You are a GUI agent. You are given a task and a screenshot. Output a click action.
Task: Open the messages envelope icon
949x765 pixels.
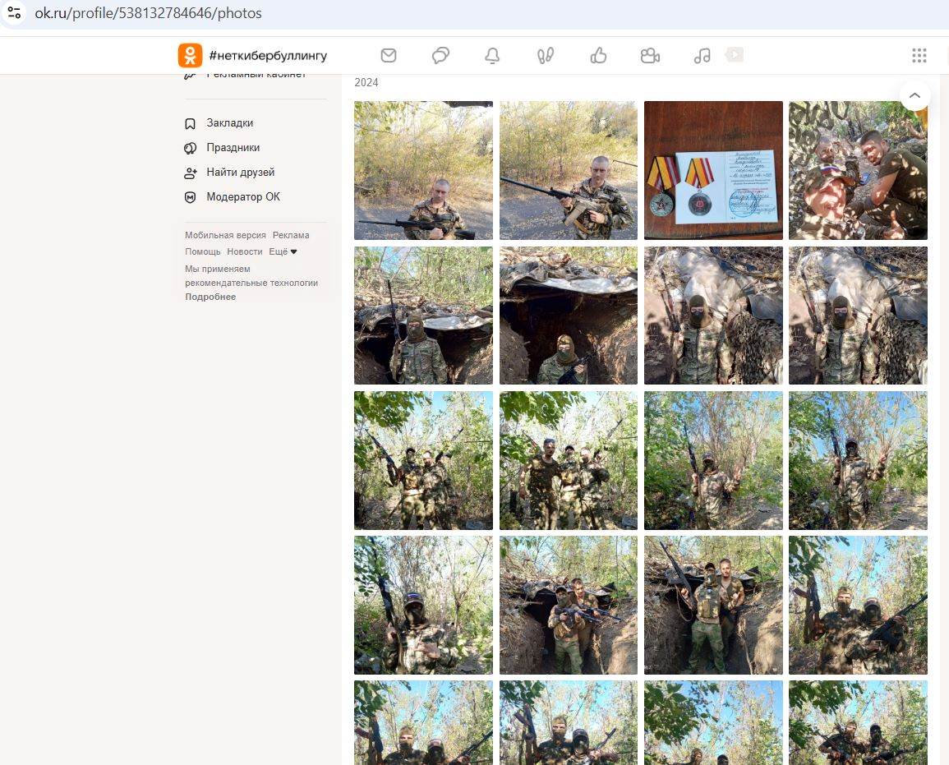pos(389,56)
